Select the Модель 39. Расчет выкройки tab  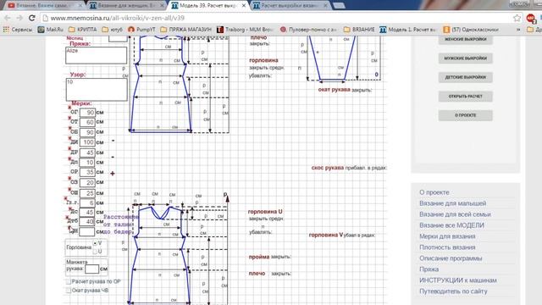pyautogui.click(x=207, y=6)
